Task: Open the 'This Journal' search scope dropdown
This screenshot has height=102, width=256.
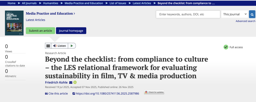Action: (x=234, y=14)
